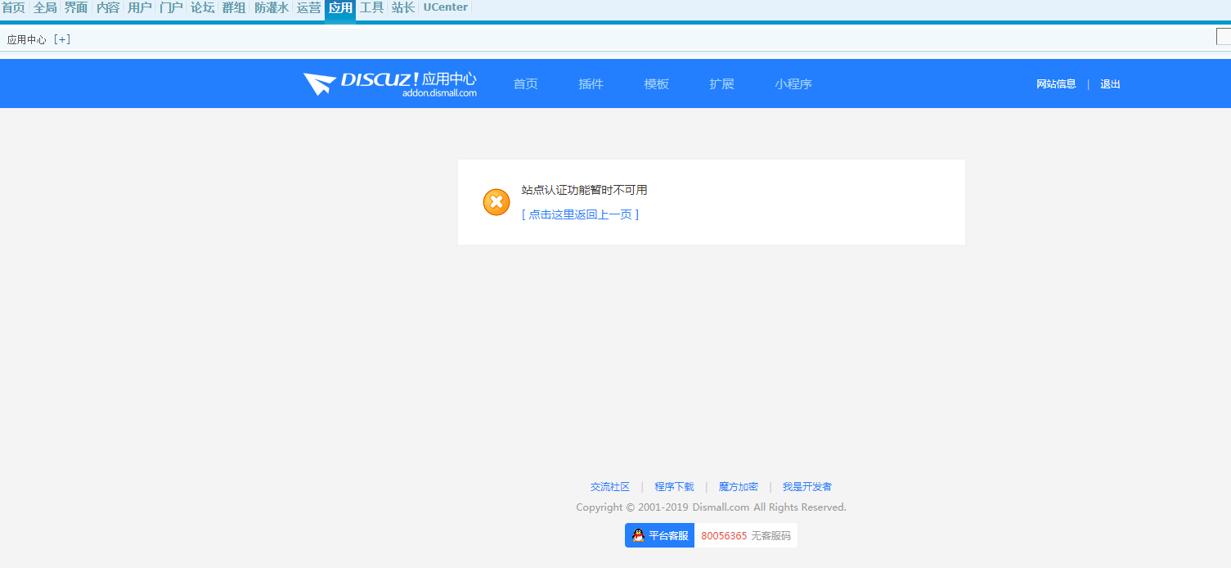Screen dimensions: 1231x568
Task: Select the 防灌水 admin tab
Action: coord(271,8)
